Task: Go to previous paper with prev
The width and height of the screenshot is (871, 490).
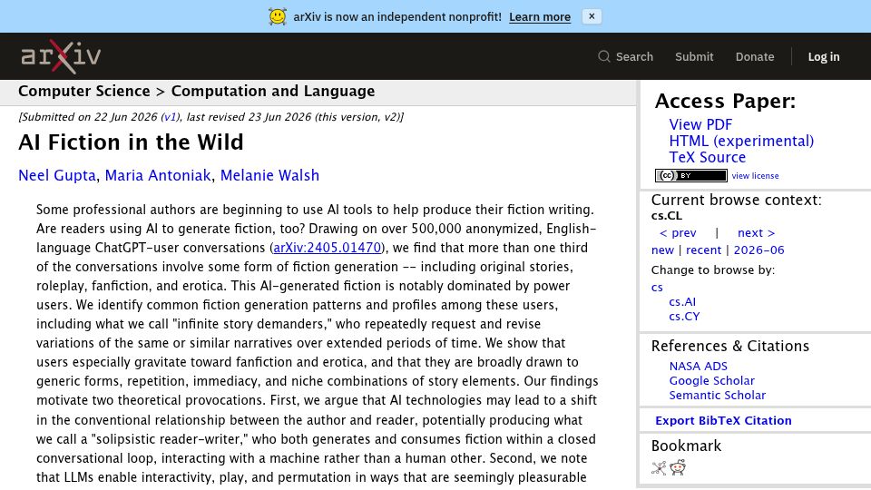Action: pos(678,233)
